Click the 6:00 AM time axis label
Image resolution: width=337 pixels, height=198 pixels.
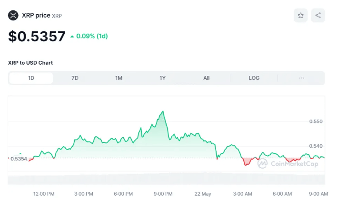tap(282, 194)
